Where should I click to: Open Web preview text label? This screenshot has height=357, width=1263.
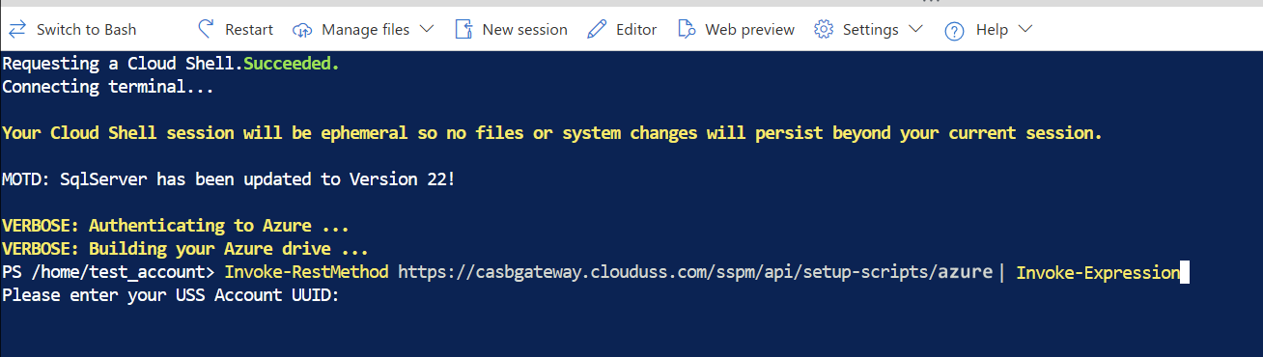749,30
